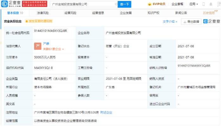Select organization code MA9XY3QJ-8
The width and height of the screenshot is (221, 128).
tap(43, 68)
